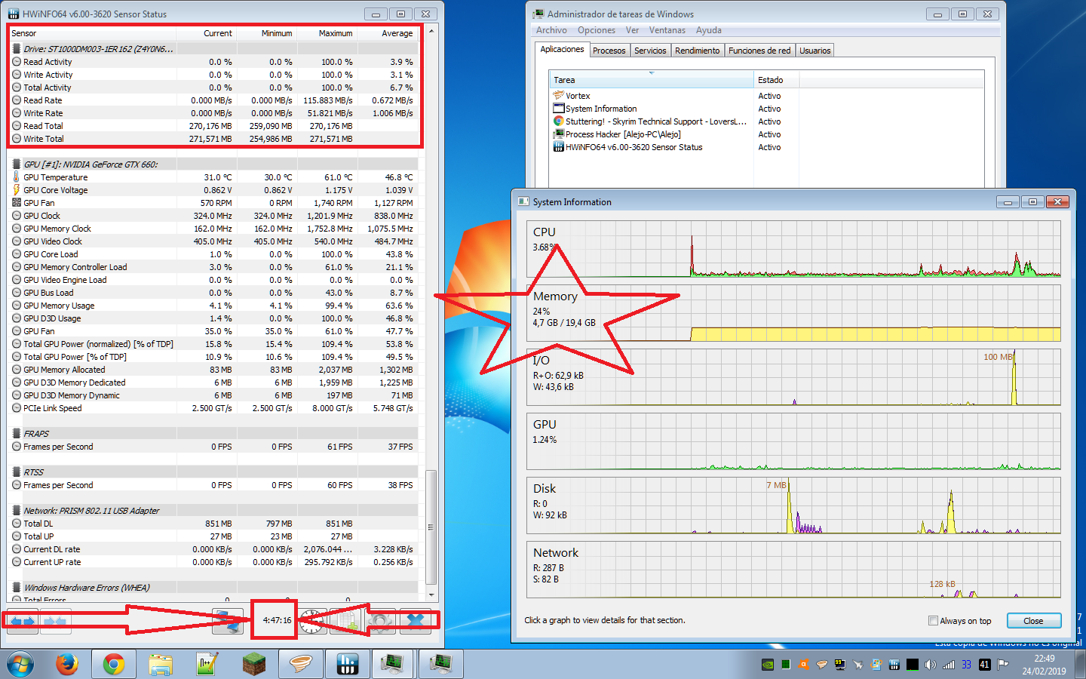Click the Maximum column header in HWiNFO
The image size is (1086, 679).
(x=327, y=33)
